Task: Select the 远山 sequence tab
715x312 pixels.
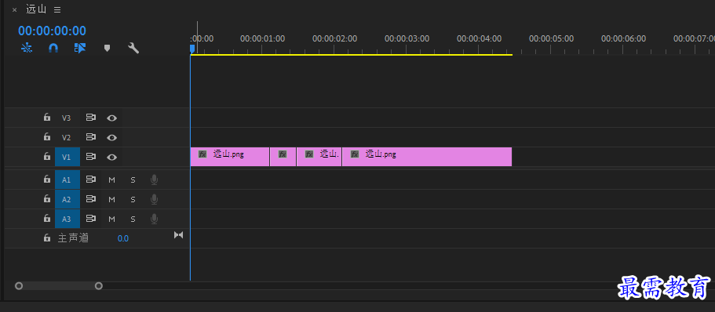Action: [36, 9]
